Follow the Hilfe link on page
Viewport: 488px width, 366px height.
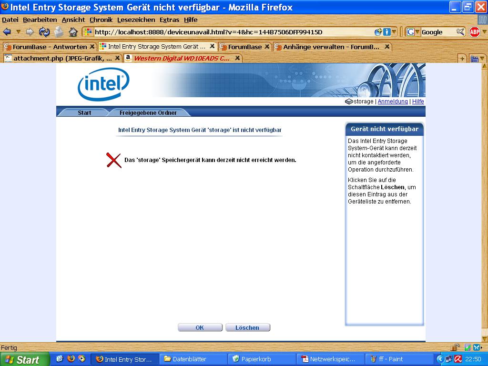[x=418, y=102]
